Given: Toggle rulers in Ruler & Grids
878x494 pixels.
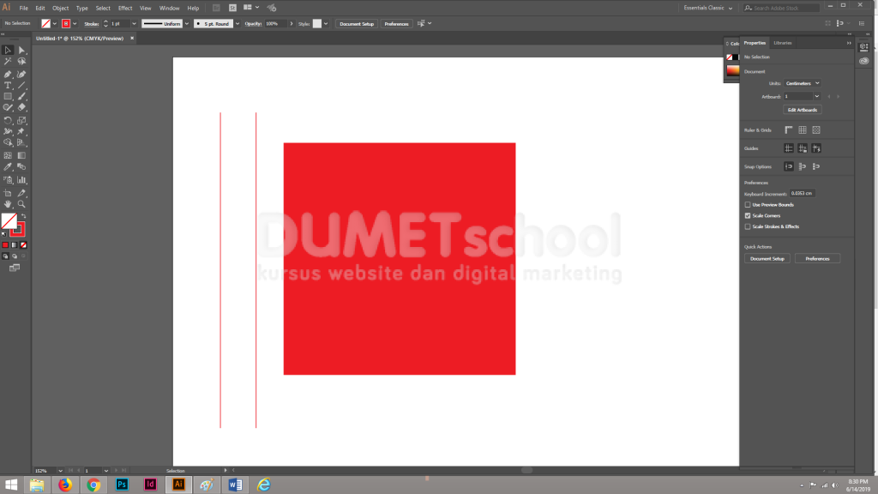Looking at the screenshot, I should pos(789,130).
